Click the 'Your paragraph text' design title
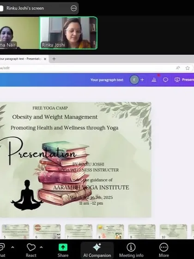This screenshot has width=194, height=259. tap(107, 80)
